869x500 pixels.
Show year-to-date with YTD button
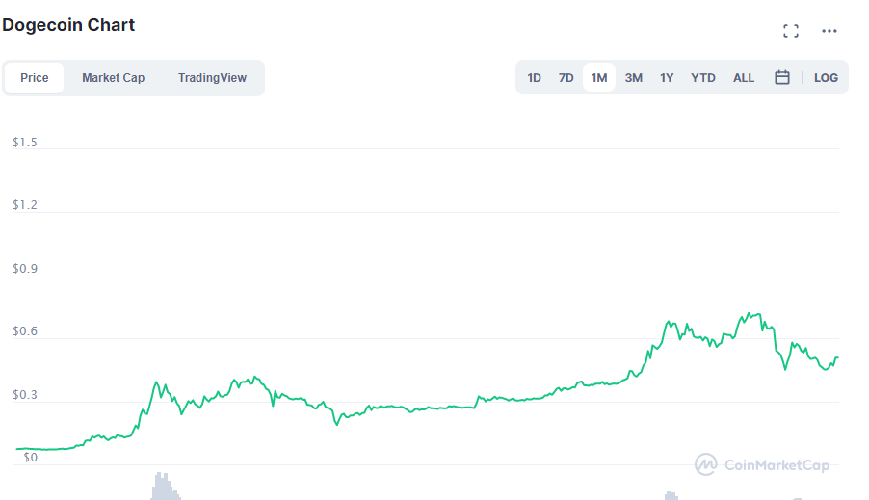pos(703,78)
